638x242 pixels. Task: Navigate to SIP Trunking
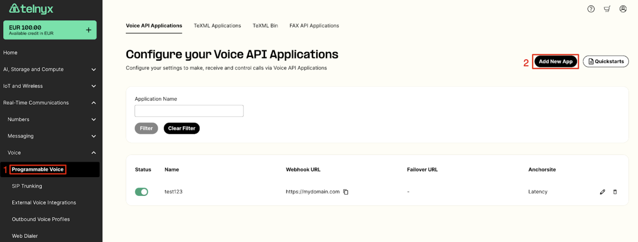(27, 186)
